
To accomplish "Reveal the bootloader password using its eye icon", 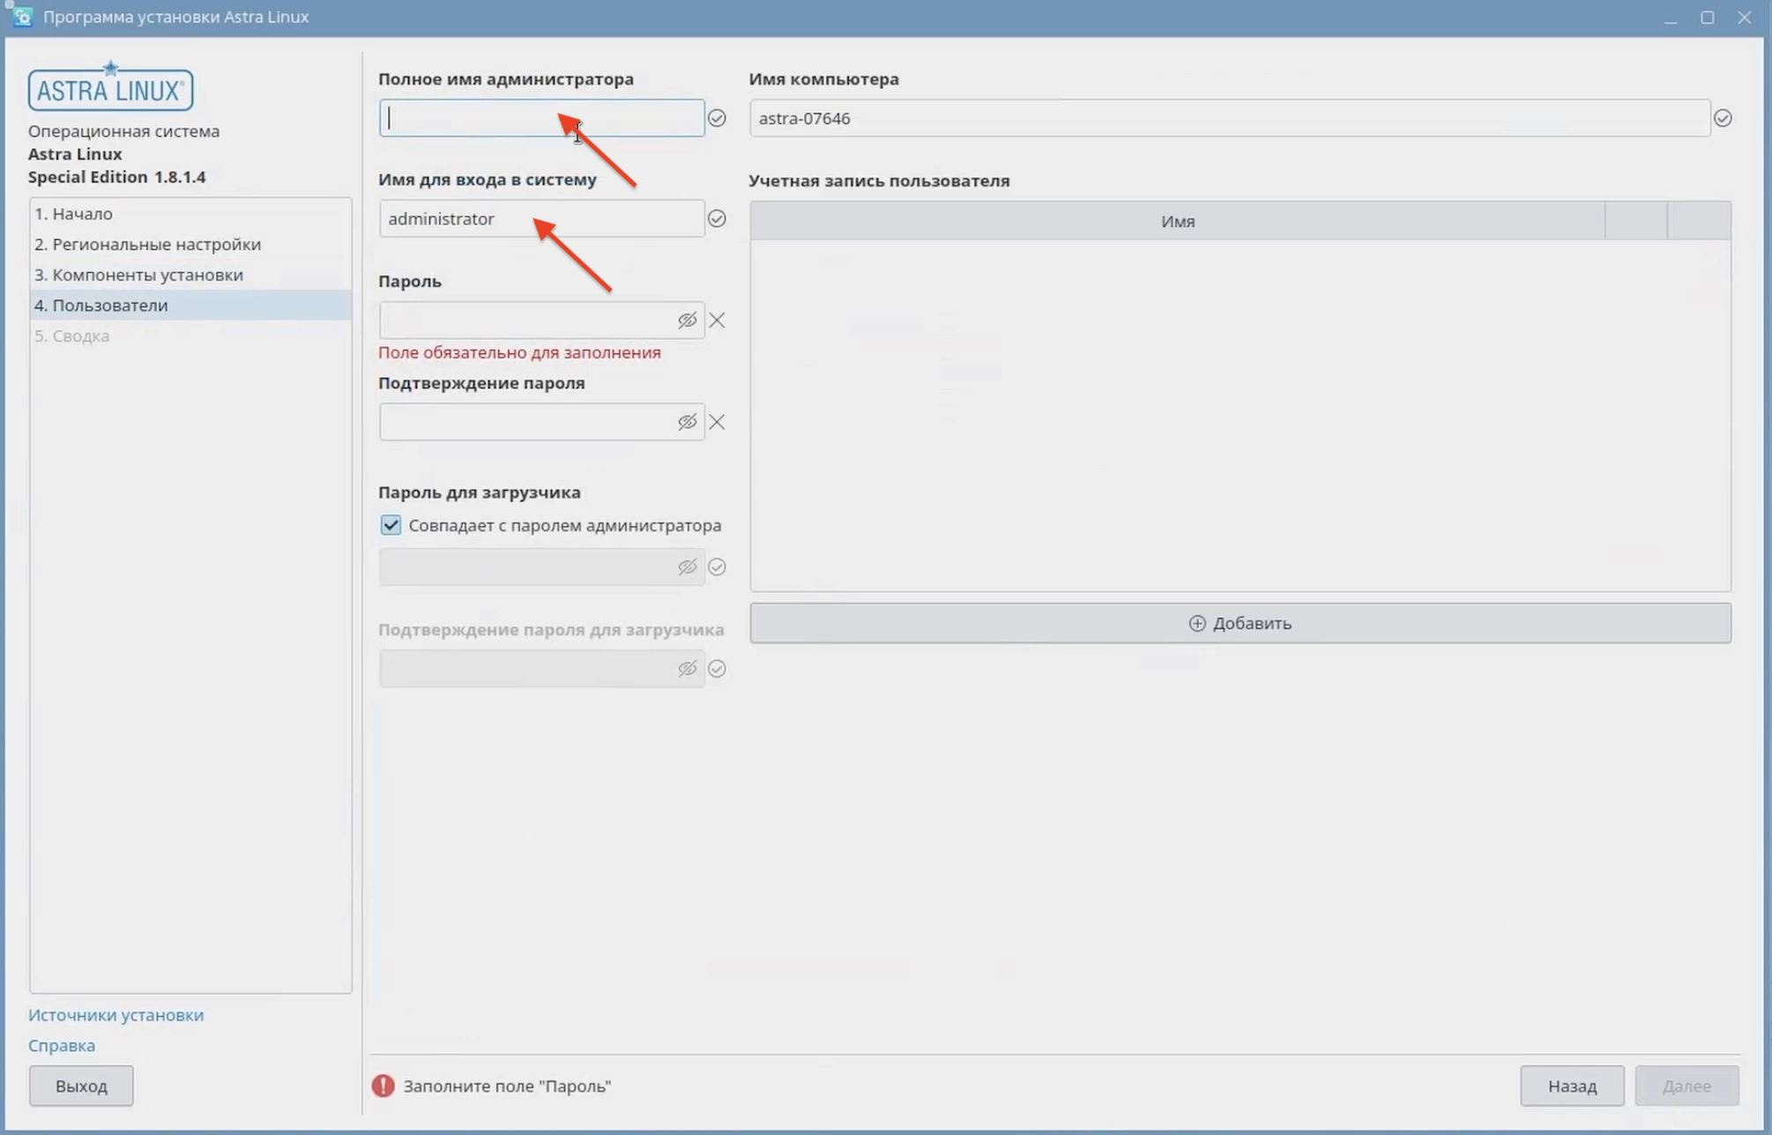I will point(687,567).
